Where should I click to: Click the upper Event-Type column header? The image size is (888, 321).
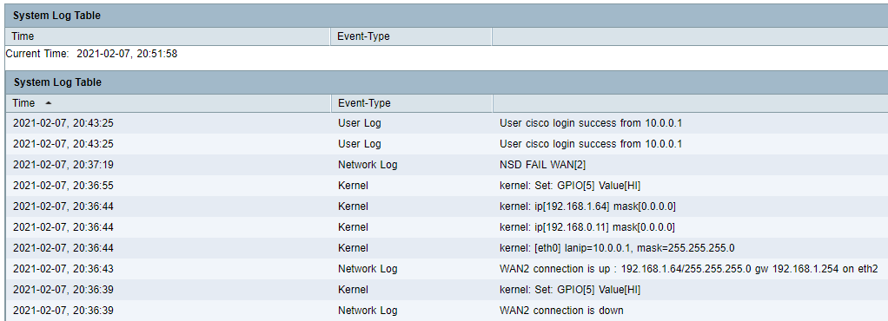coord(363,36)
